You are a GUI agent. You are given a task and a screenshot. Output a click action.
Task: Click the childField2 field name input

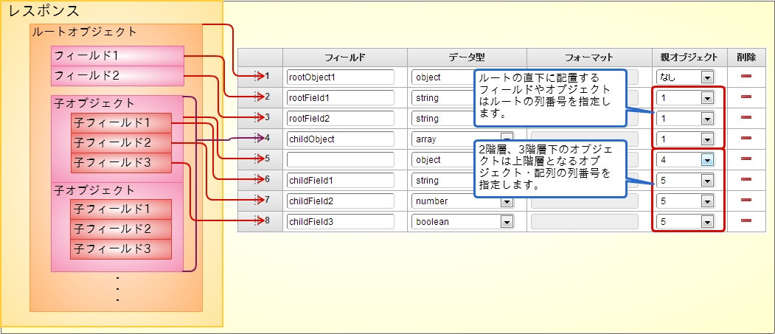tap(341, 201)
